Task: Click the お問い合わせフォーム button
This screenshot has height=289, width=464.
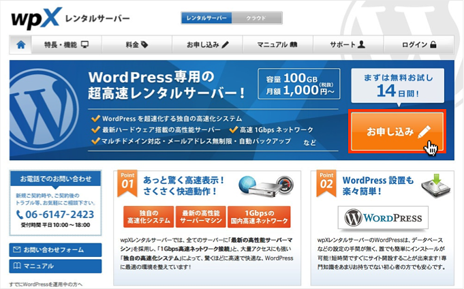Action: (x=55, y=250)
